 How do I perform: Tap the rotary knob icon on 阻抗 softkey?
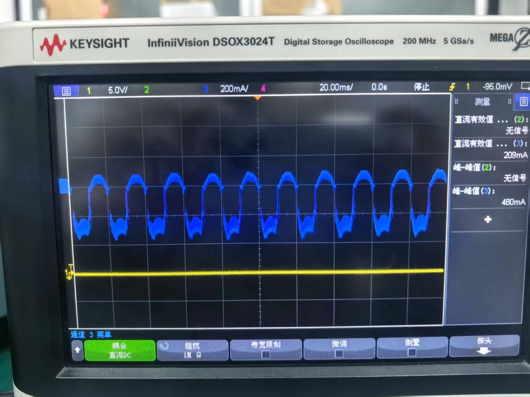point(164,345)
